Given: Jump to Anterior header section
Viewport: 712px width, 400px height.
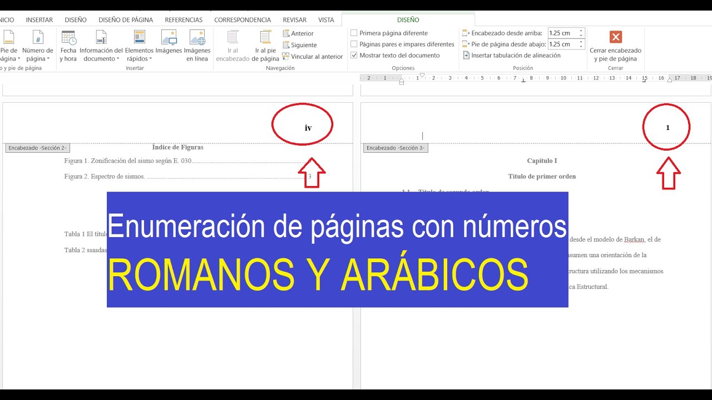Looking at the screenshot, I should point(298,33).
